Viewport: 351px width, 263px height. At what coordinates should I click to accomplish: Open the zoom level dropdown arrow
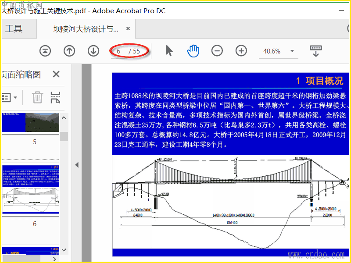(x=292, y=51)
